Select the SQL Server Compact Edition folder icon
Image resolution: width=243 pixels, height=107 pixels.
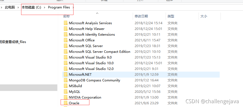[x=66, y=51]
